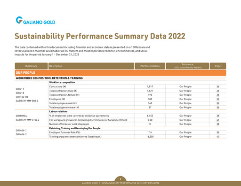Click the value 16,505
This screenshot has width=241, height=186.
[150, 137]
